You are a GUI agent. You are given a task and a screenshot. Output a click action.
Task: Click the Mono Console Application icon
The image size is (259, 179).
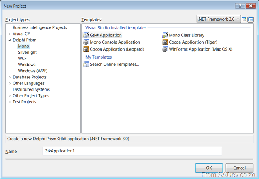point(86,42)
